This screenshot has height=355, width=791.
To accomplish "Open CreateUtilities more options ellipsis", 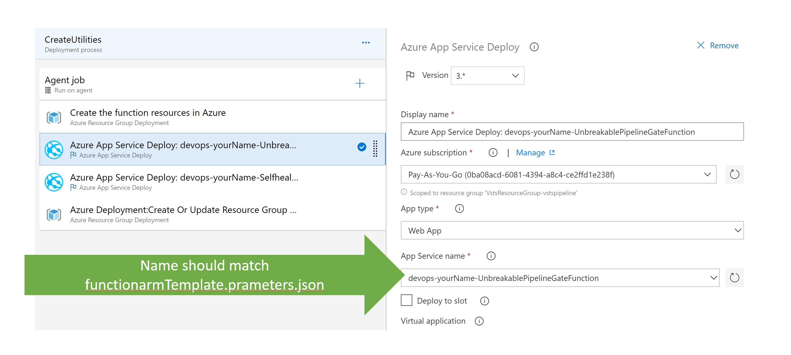I will [366, 43].
